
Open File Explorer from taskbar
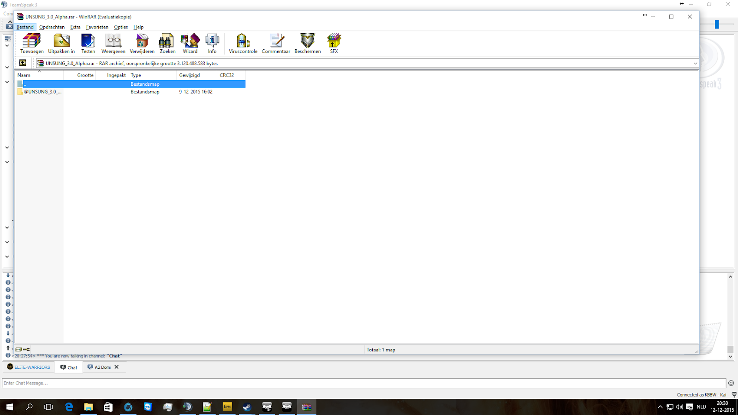88,407
